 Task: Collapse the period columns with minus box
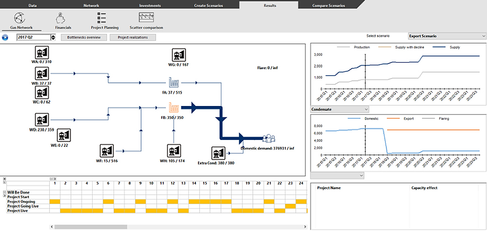point(51,178)
